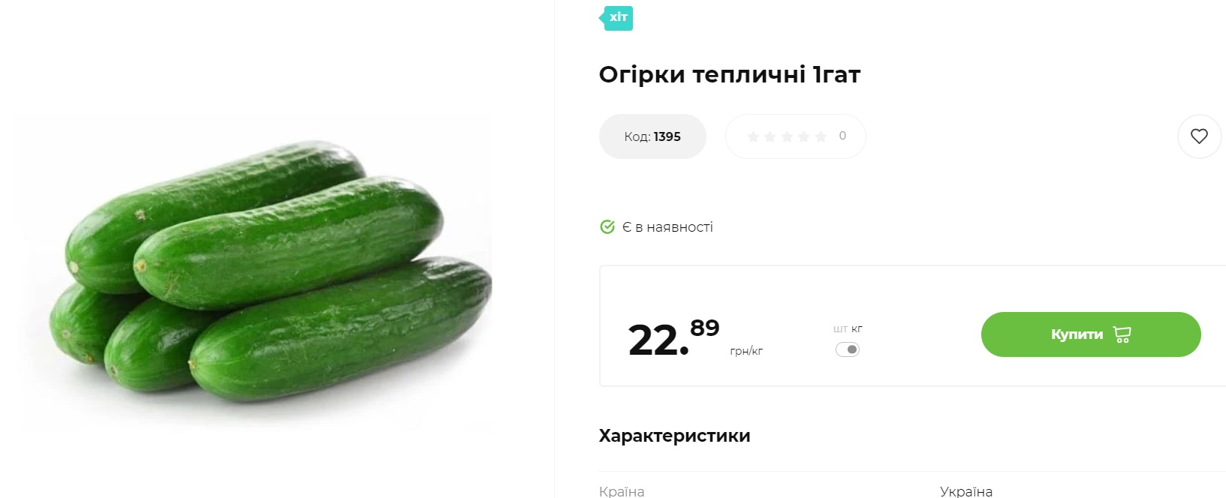Select the third star to rate the product

click(788, 136)
